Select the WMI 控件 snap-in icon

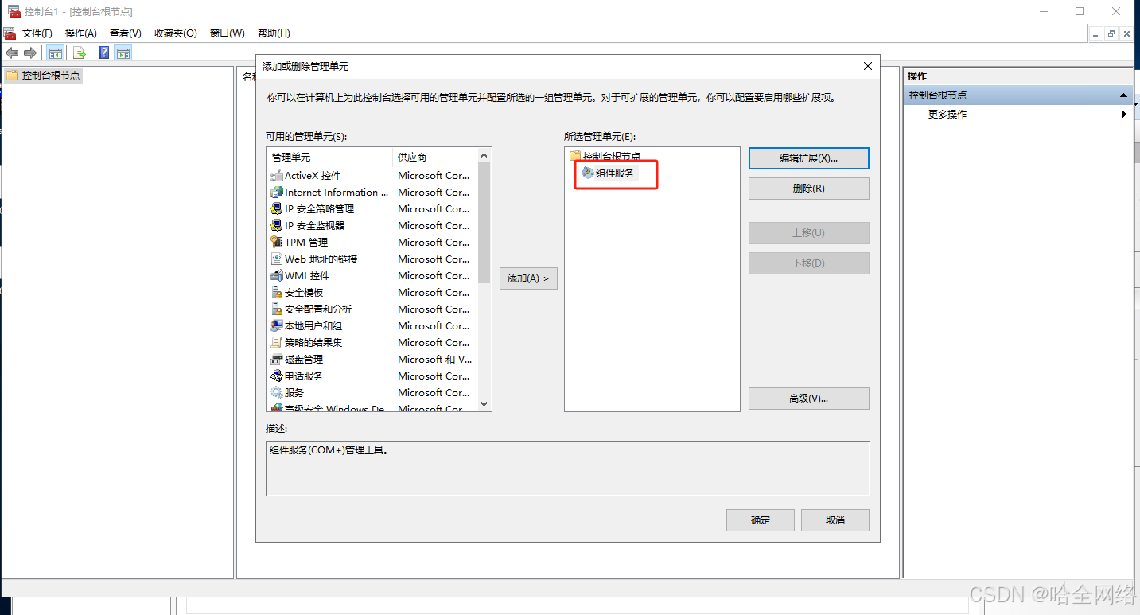coord(277,276)
